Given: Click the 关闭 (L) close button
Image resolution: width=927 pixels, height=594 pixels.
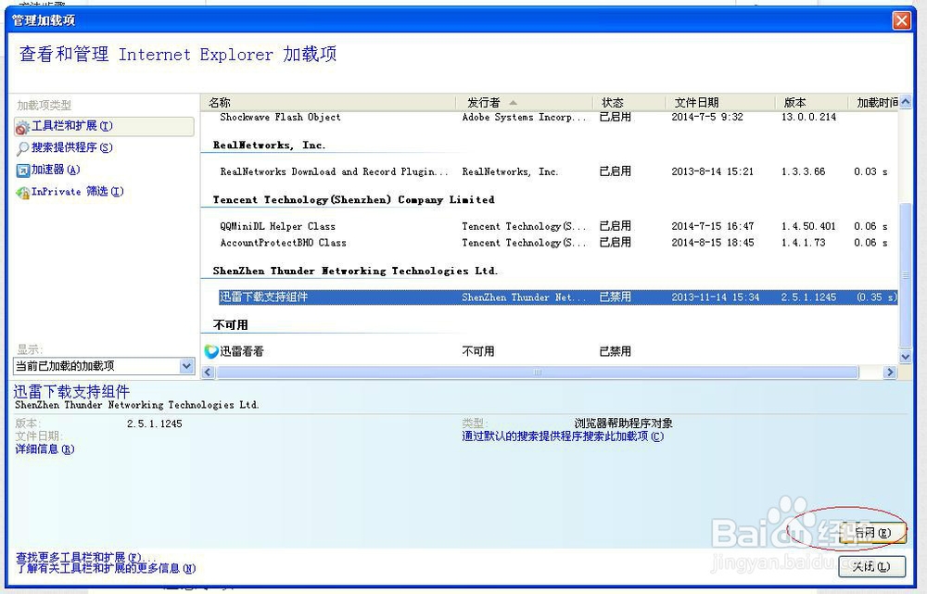Looking at the screenshot, I should [872, 567].
